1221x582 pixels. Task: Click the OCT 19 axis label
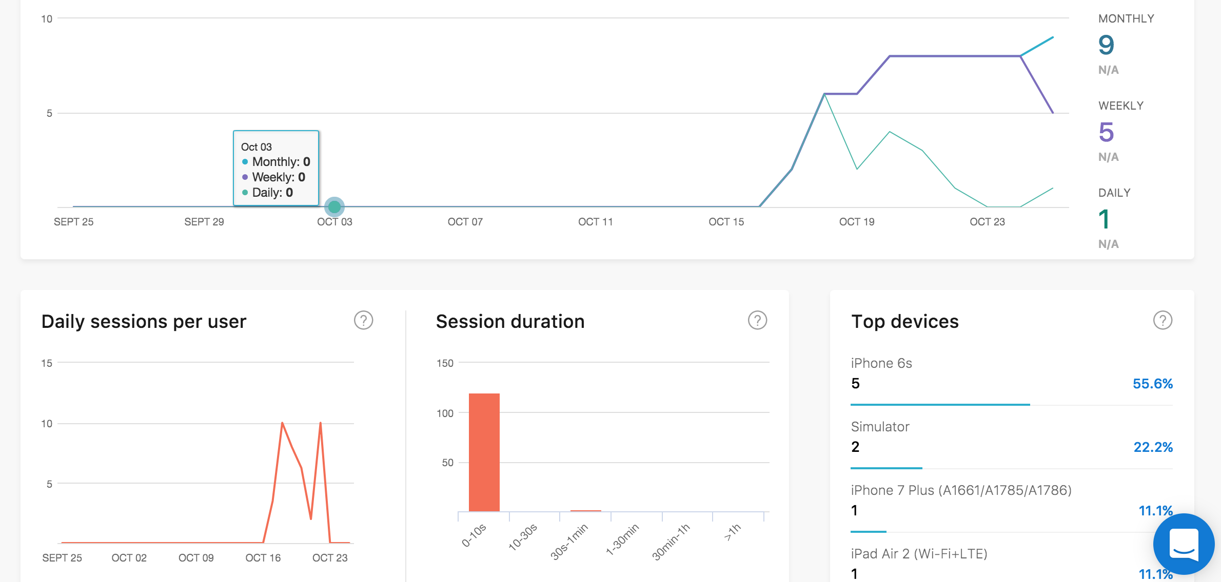click(x=857, y=222)
